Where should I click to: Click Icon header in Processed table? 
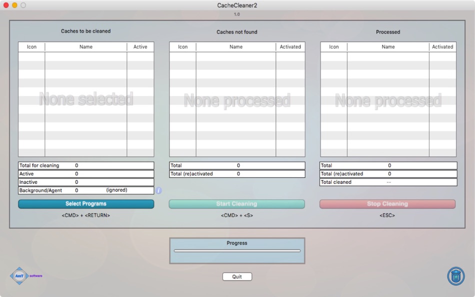click(x=334, y=47)
